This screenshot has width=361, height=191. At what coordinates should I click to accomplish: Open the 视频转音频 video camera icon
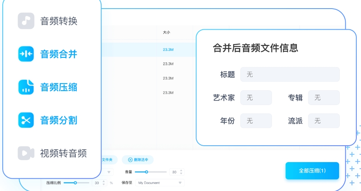26,153
